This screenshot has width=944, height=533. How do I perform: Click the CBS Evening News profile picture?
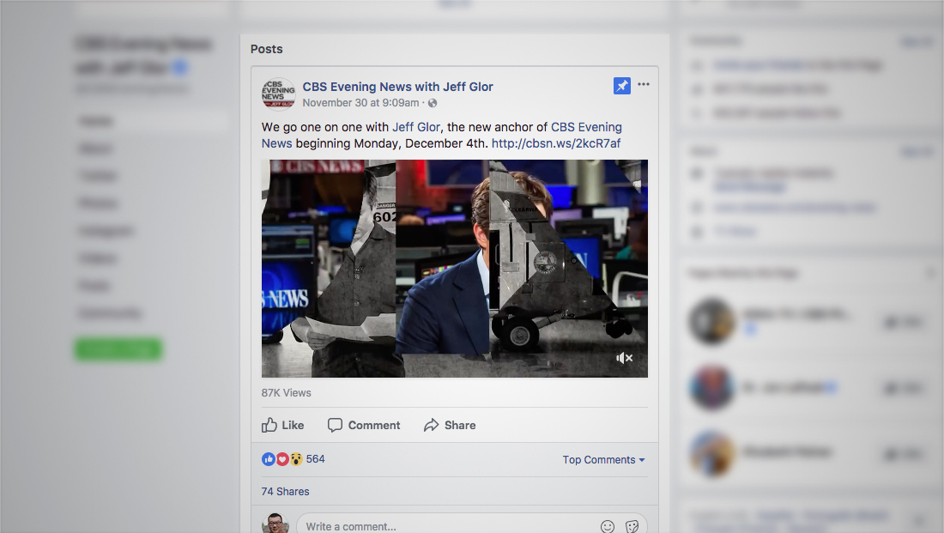[278, 94]
